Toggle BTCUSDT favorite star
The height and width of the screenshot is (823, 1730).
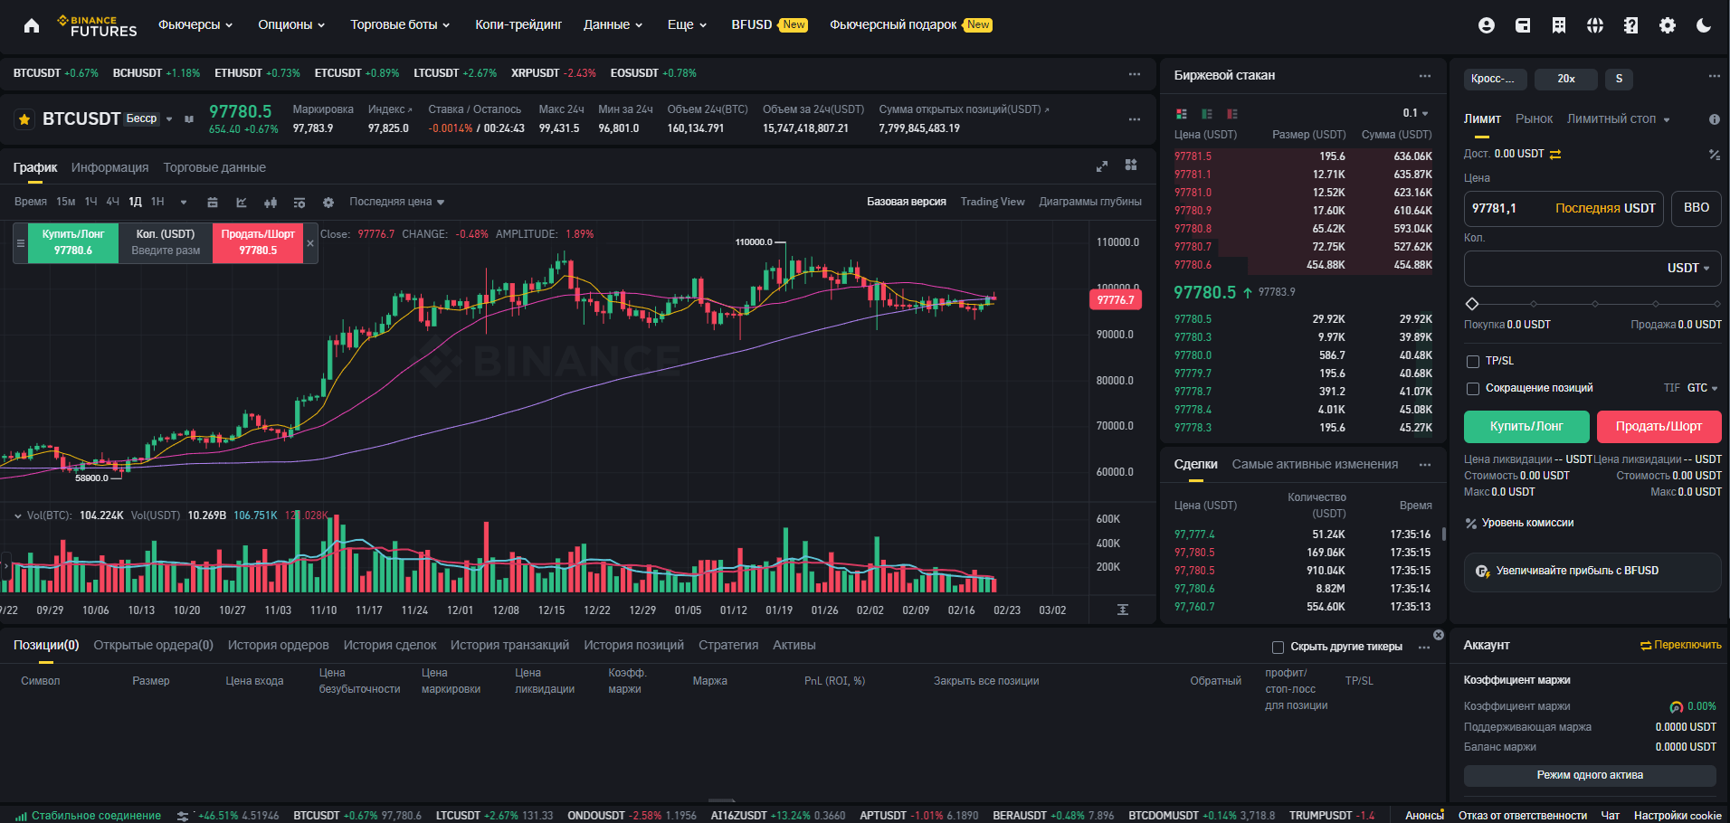click(24, 119)
